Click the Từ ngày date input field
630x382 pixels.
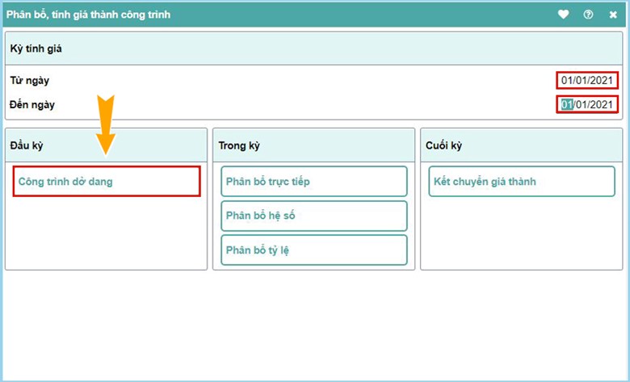pos(588,81)
